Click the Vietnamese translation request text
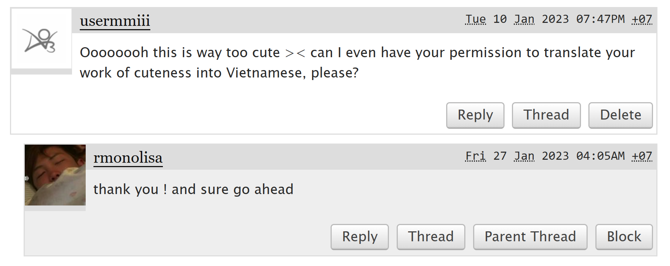670x266 pixels. (357, 63)
